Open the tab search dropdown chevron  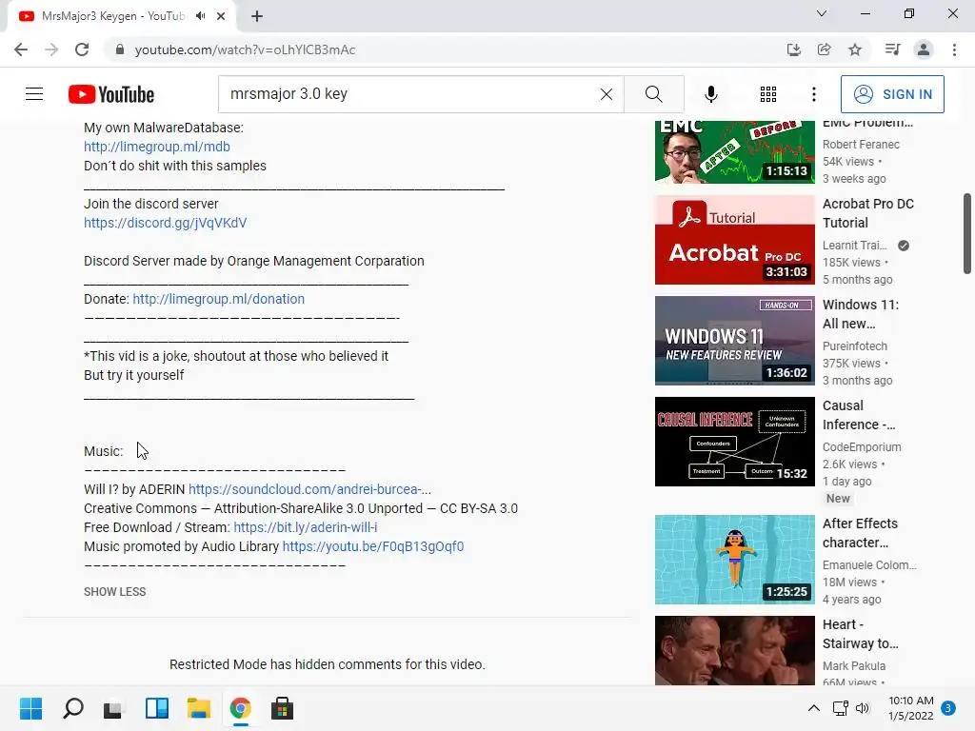pos(822,13)
